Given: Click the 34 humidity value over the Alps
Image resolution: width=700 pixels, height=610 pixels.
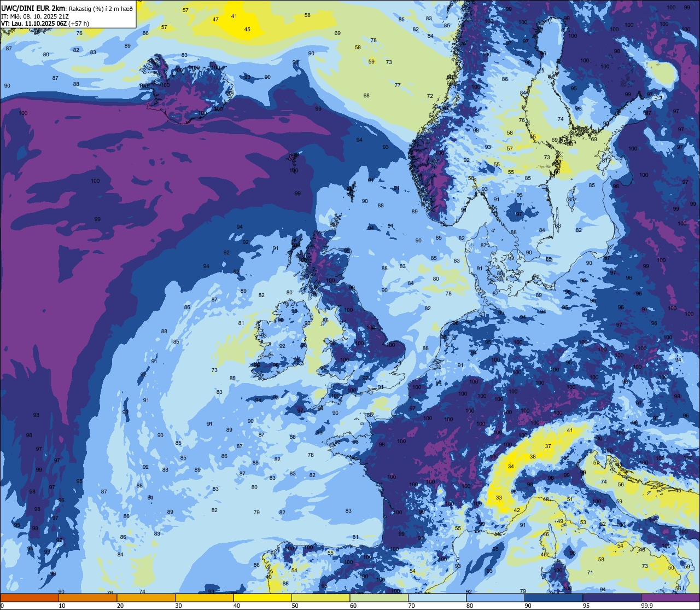Looking at the screenshot, I should pyautogui.click(x=511, y=467).
